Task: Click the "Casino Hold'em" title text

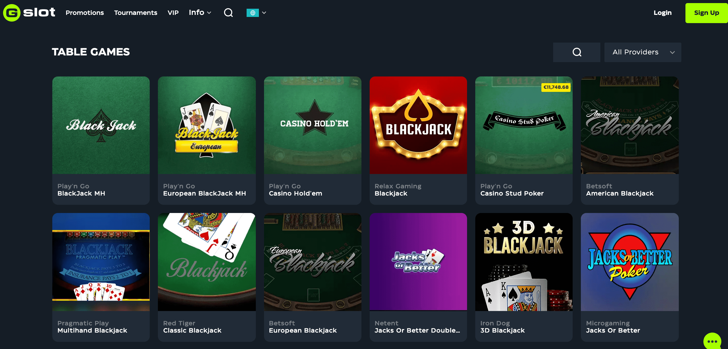Action: (295, 193)
